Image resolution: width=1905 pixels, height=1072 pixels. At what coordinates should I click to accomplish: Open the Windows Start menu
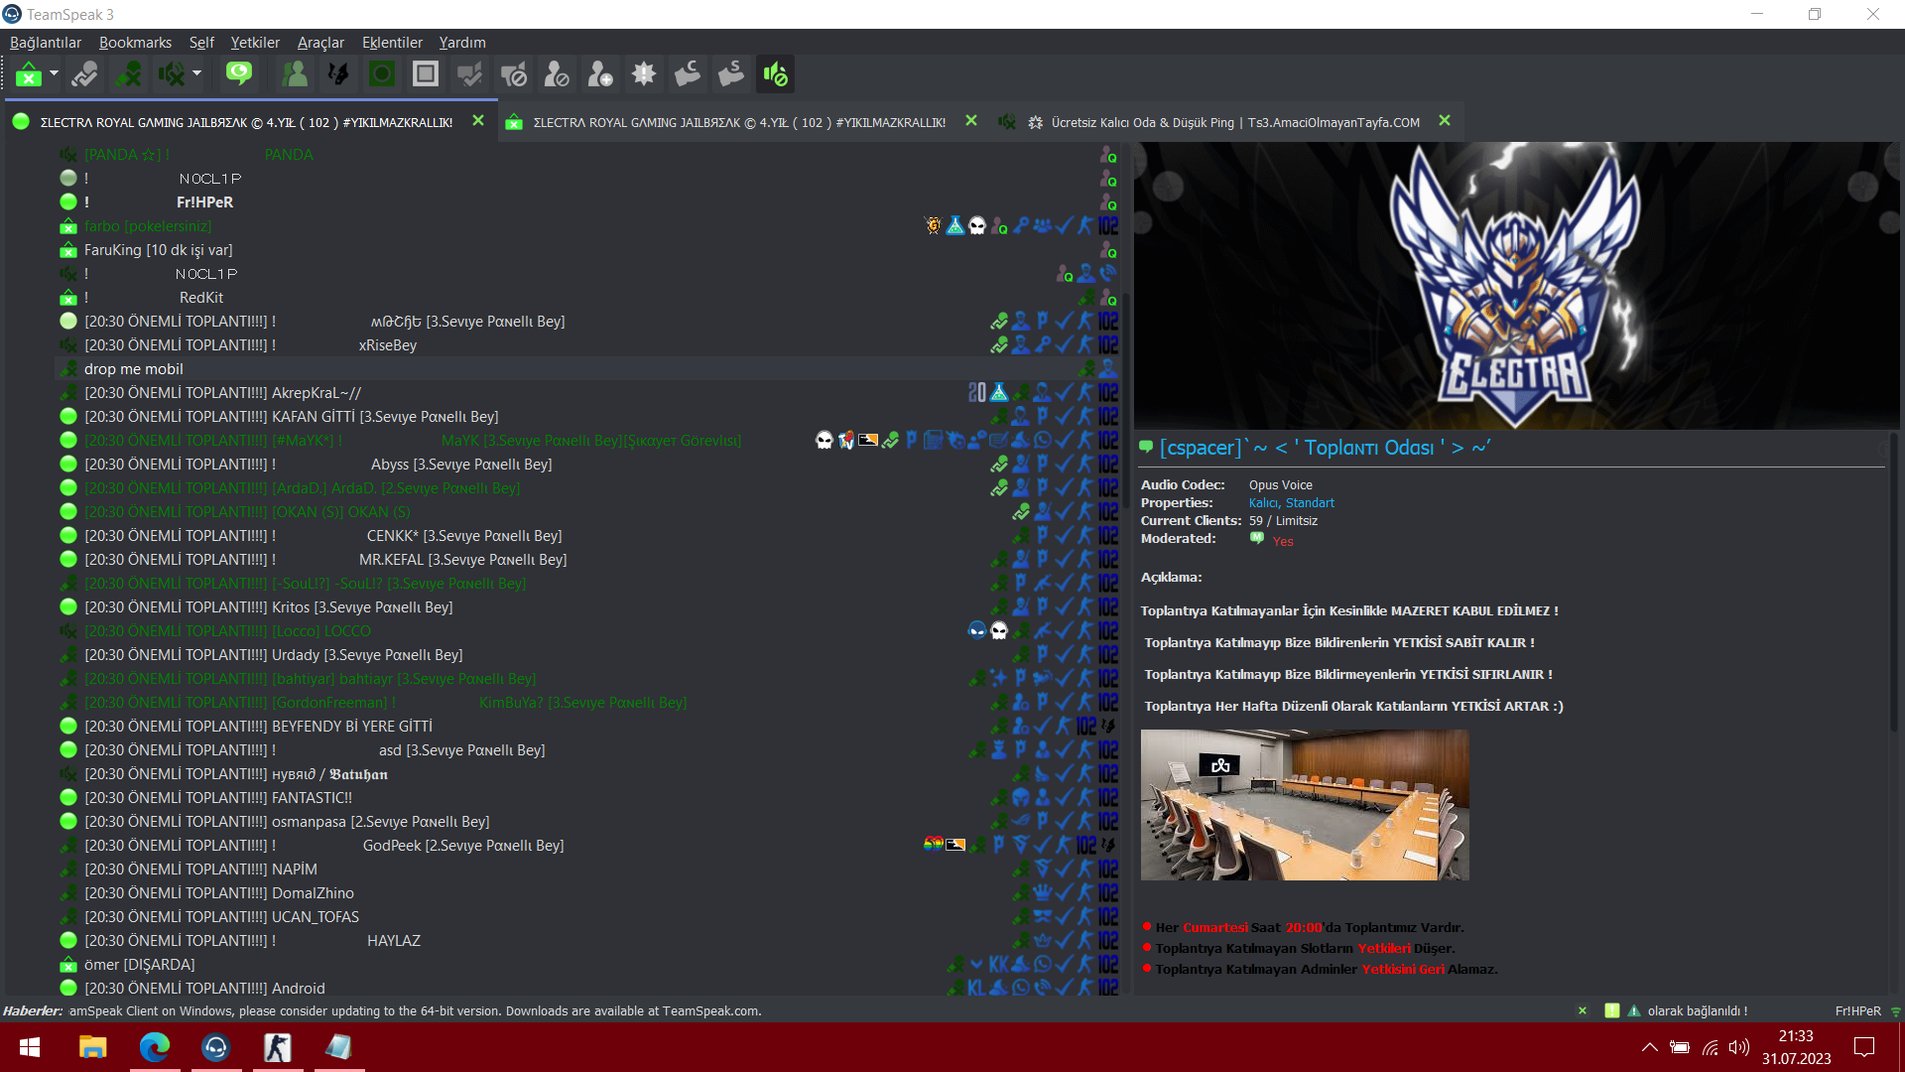30,1047
